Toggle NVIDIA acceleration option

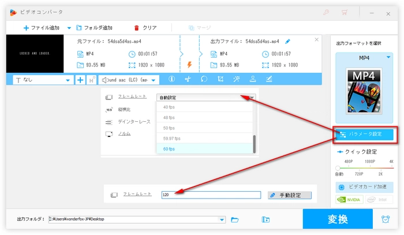click(350, 200)
